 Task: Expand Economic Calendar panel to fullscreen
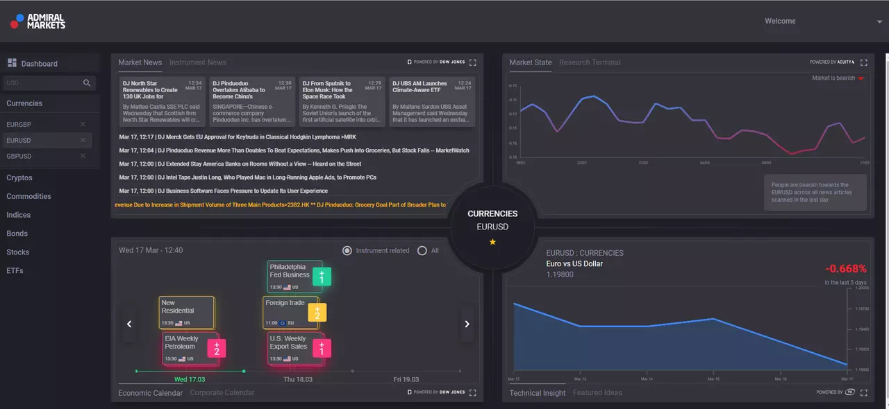[473, 392]
